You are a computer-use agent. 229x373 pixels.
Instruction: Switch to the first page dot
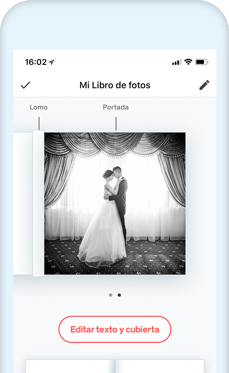coord(111,295)
